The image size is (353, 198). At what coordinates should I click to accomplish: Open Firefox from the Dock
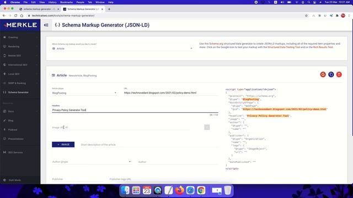(x=179, y=190)
